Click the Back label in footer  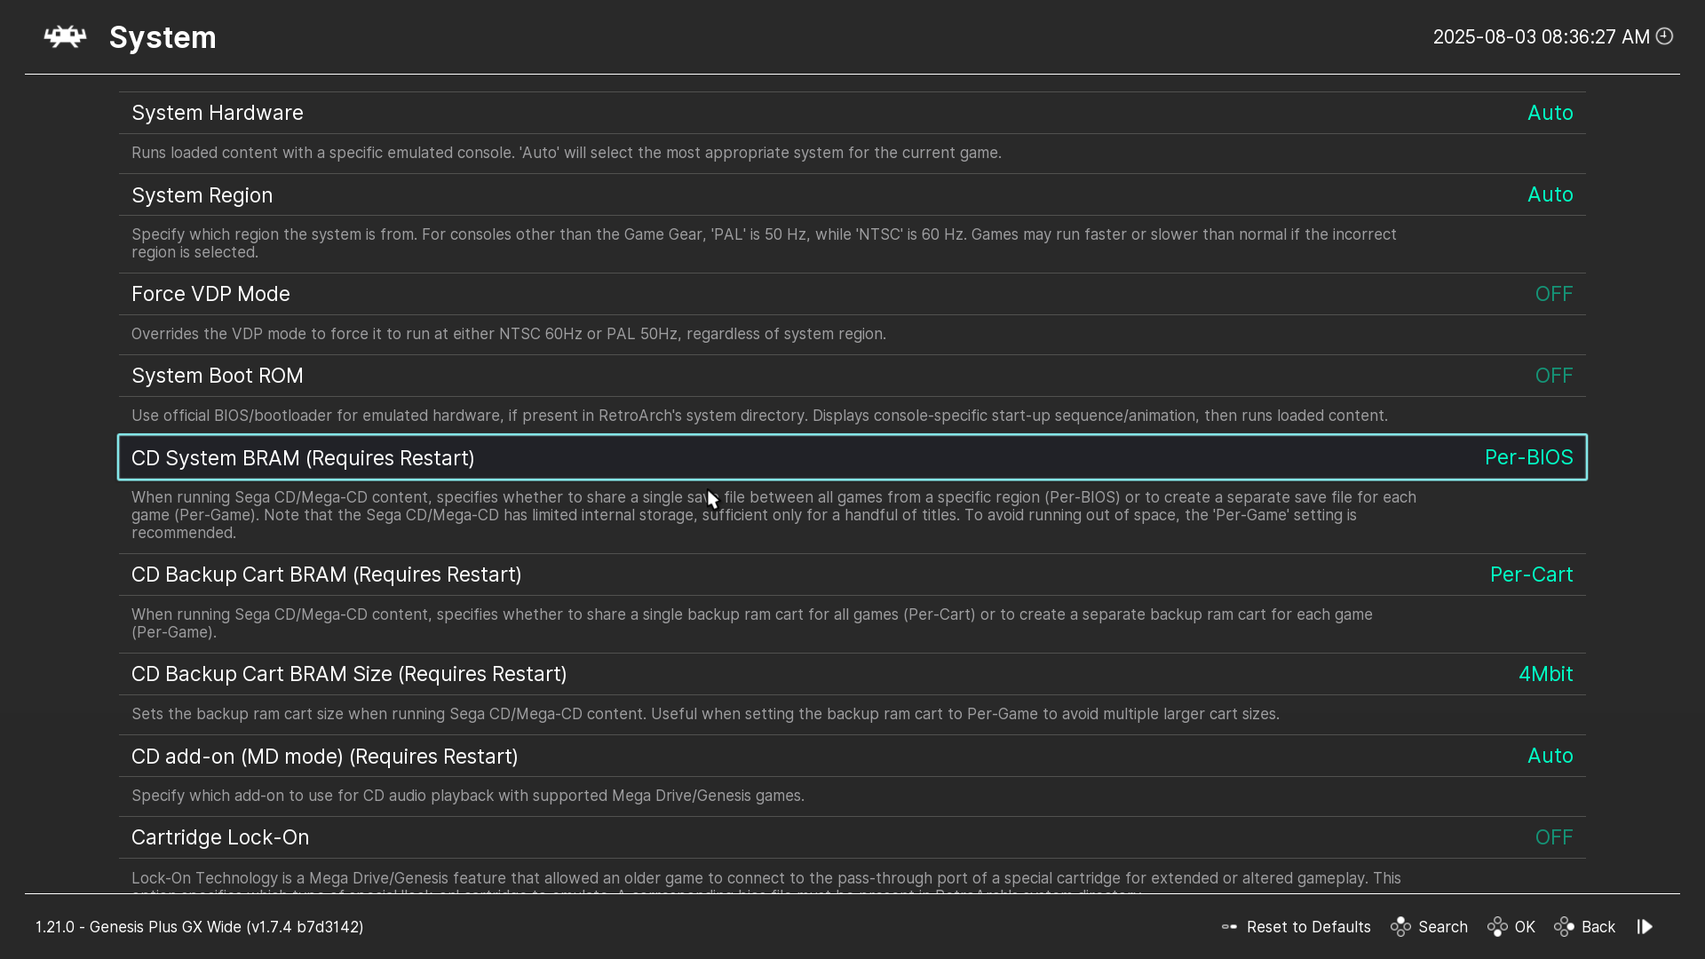pyautogui.click(x=1598, y=927)
